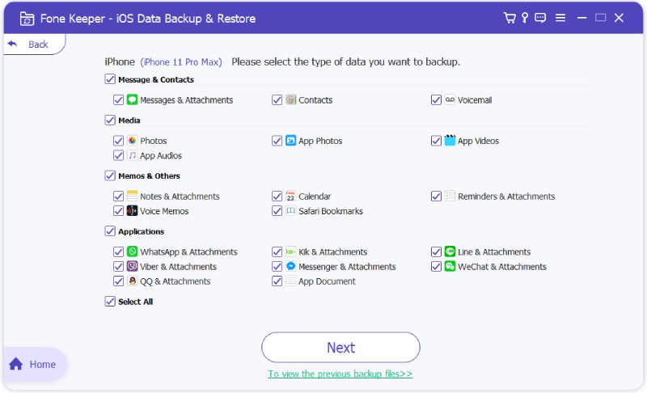647x393 pixels.
Task: Uncheck Line & Attachments checkbox
Action: click(x=436, y=251)
